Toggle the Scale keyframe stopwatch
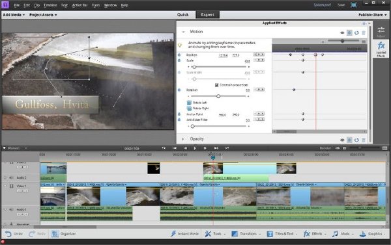 179,60
